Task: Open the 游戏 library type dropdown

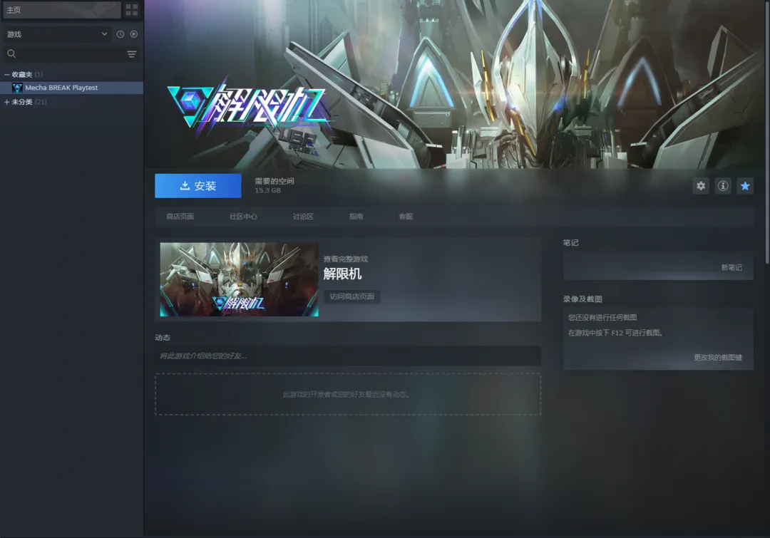Action: tap(57, 34)
